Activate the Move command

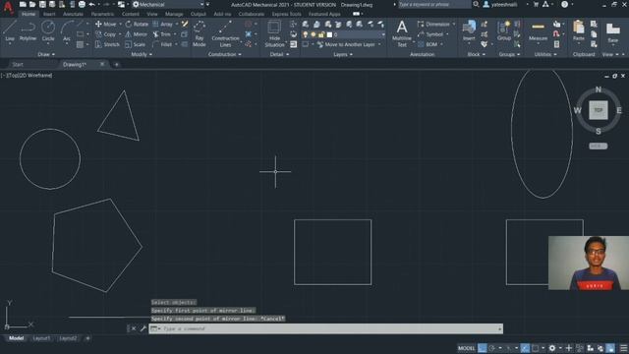point(105,24)
